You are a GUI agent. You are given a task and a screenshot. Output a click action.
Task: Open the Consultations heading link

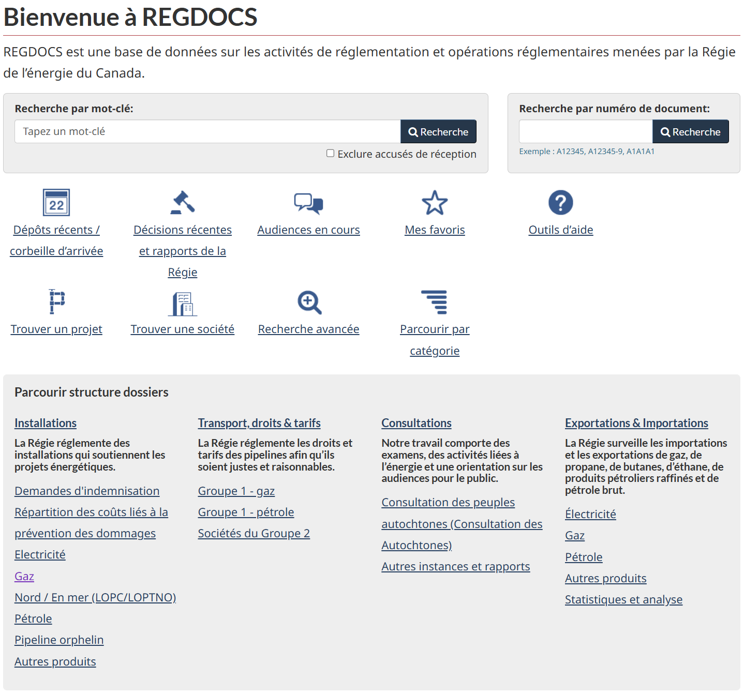(x=416, y=423)
